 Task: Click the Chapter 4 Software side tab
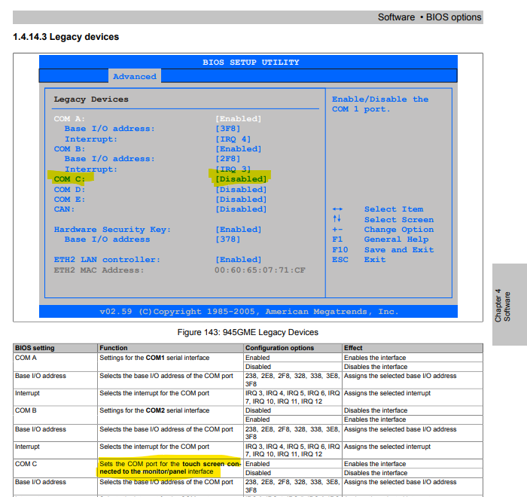pyautogui.click(x=509, y=305)
